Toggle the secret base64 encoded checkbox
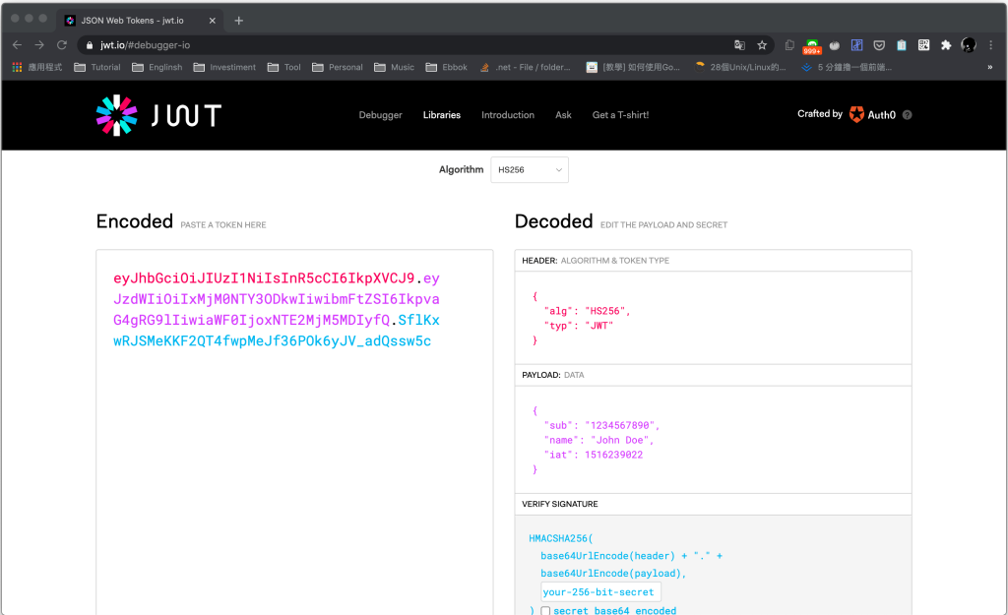The image size is (1008, 615). (x=545, y=610)
